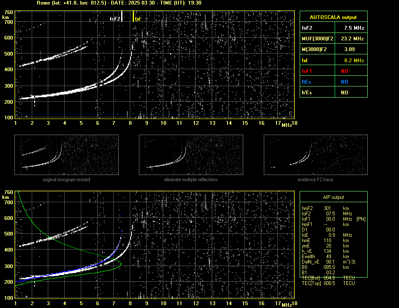Click the D1 00.0 row

tap(318, 230)
